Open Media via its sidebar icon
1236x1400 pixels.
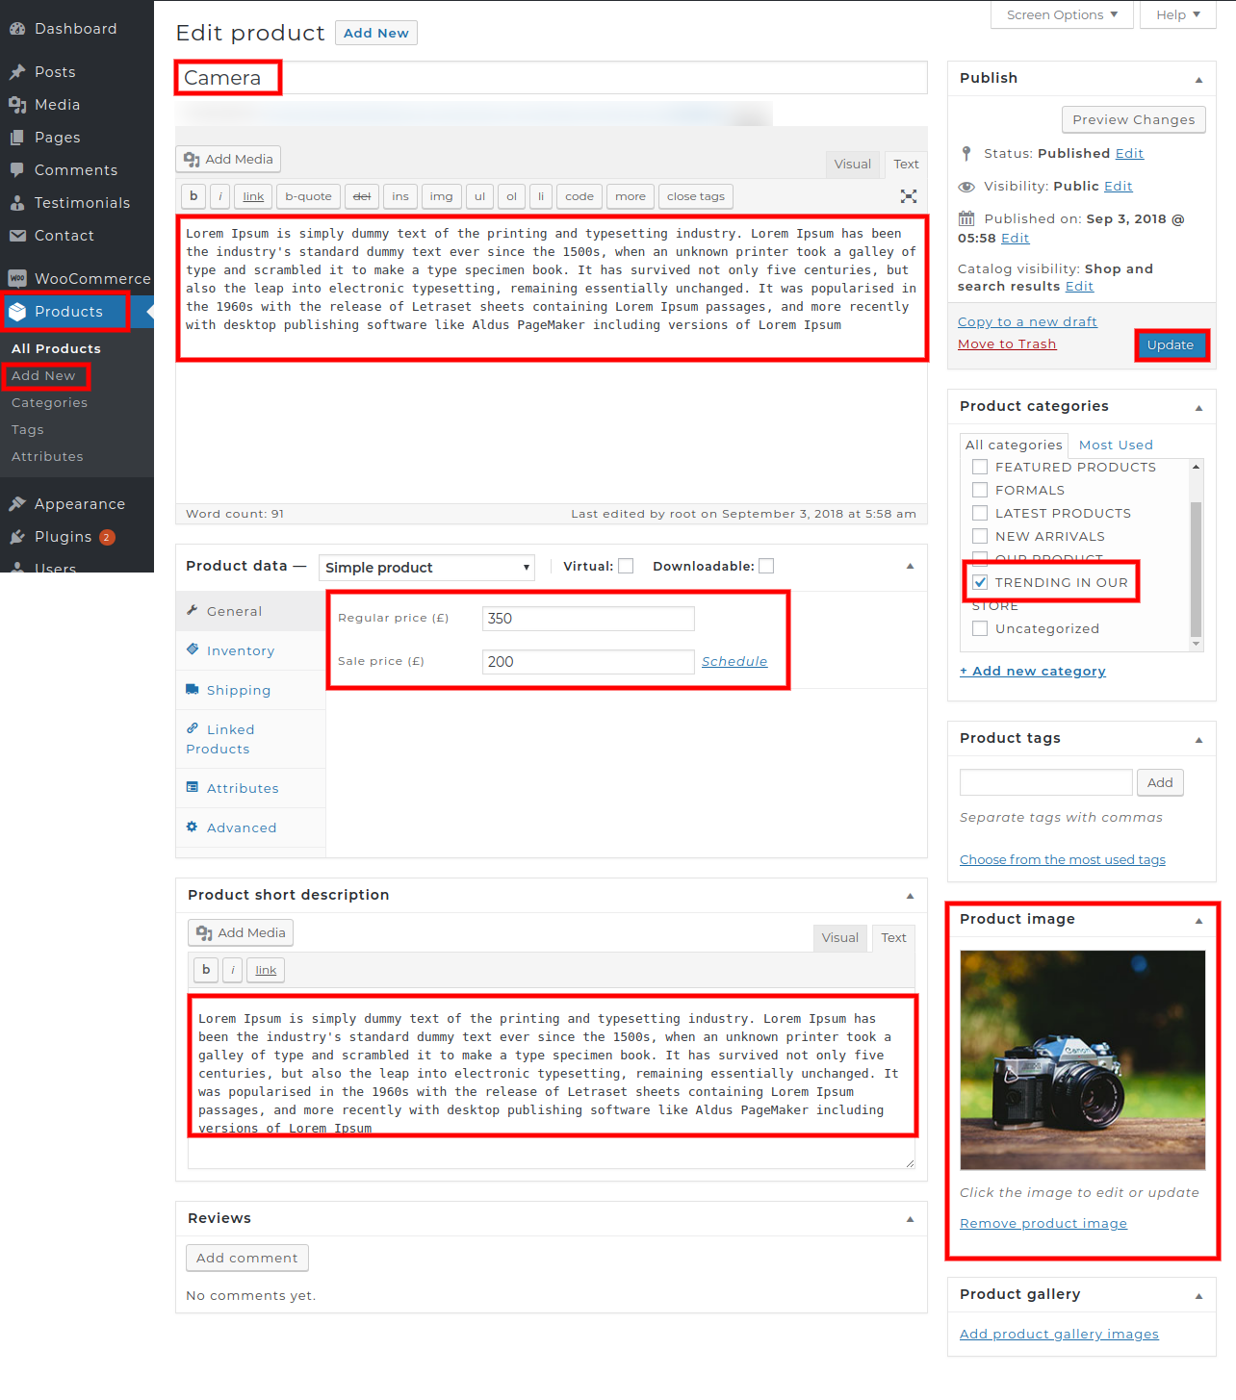point(17,105)
